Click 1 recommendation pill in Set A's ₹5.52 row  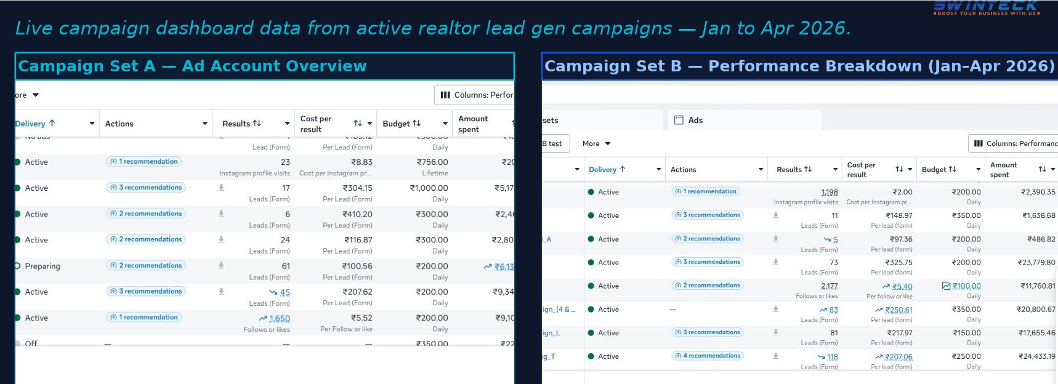143,318
